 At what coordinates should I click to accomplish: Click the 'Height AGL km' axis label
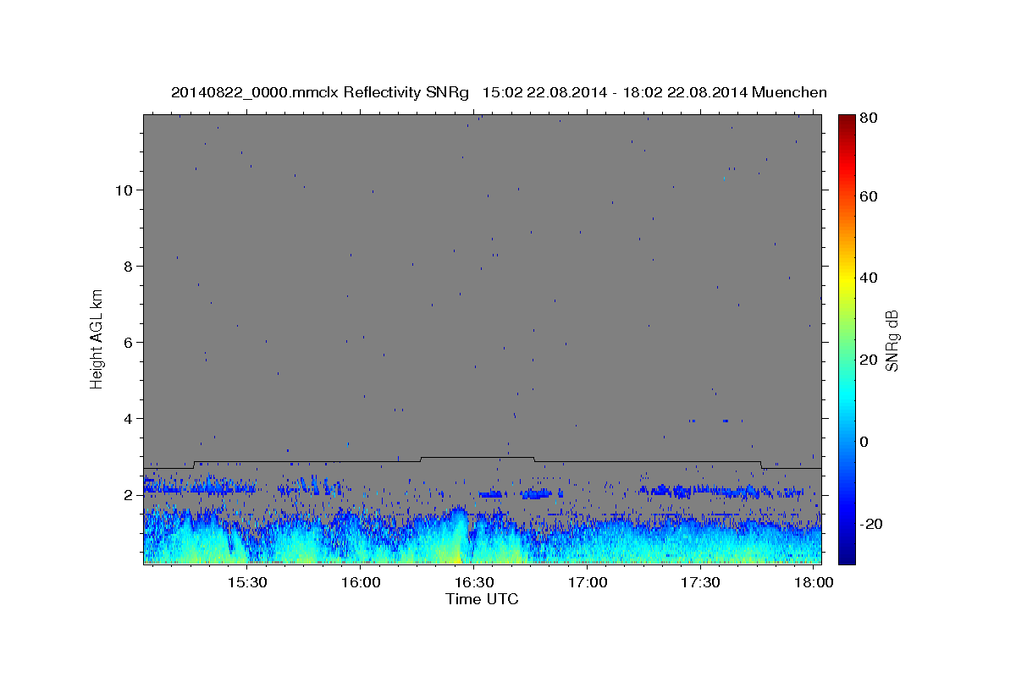pos(97,338)
